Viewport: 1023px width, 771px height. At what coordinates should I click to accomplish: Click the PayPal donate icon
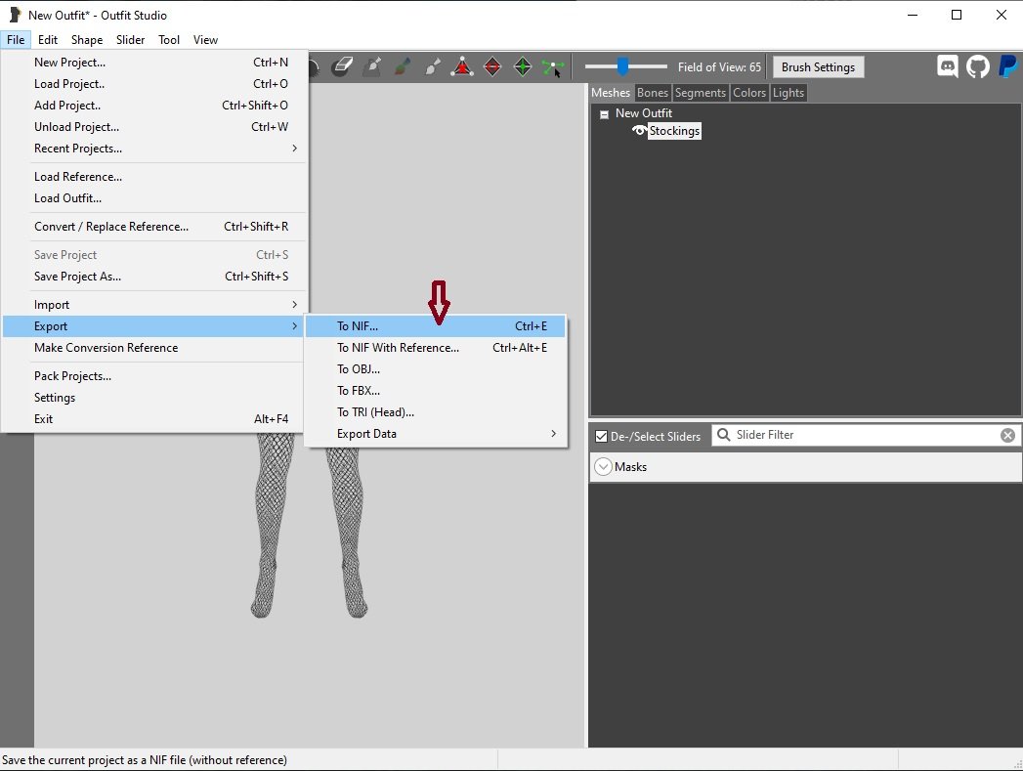coord(1007,66)
